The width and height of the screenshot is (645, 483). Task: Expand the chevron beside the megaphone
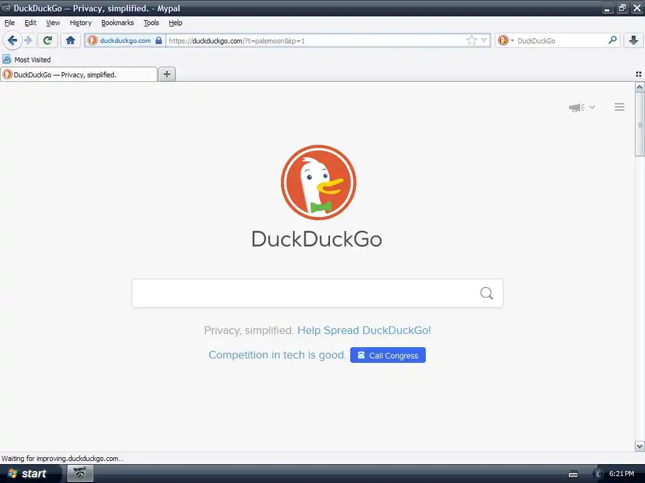(x=592, y=107)
